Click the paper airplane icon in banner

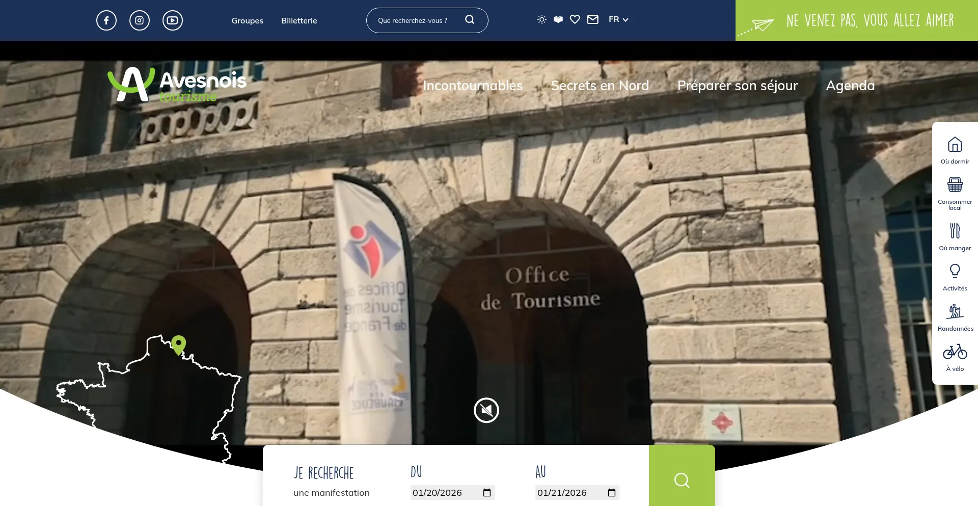763,24
